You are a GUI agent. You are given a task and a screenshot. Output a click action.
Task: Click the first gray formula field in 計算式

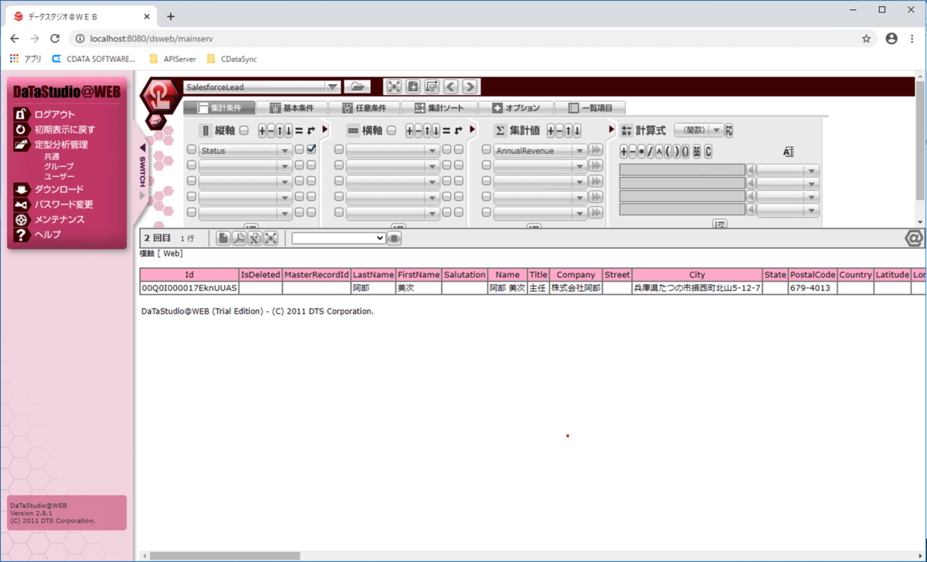coord(682,170)
